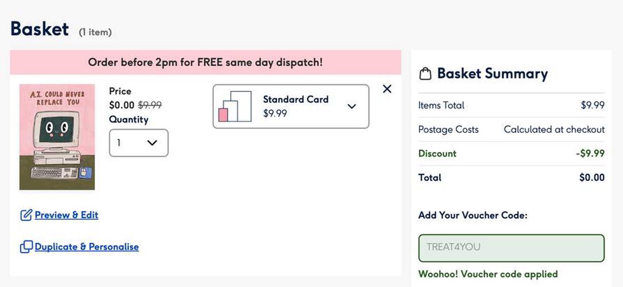This screenshot has height=287, width=623.
Task: Expand the Standard Card size chevron
Action: (352, 106)
